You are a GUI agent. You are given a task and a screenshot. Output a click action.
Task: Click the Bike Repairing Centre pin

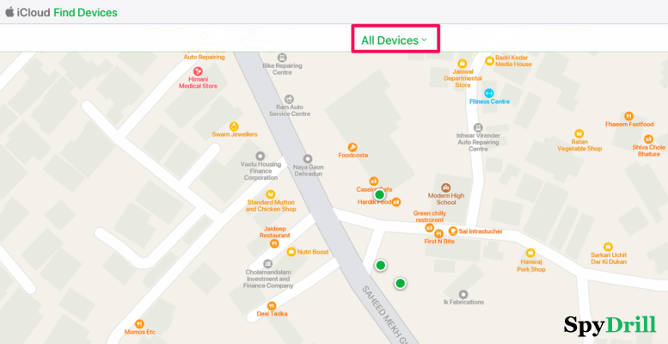pyautogui.click(x=282, y=58)
